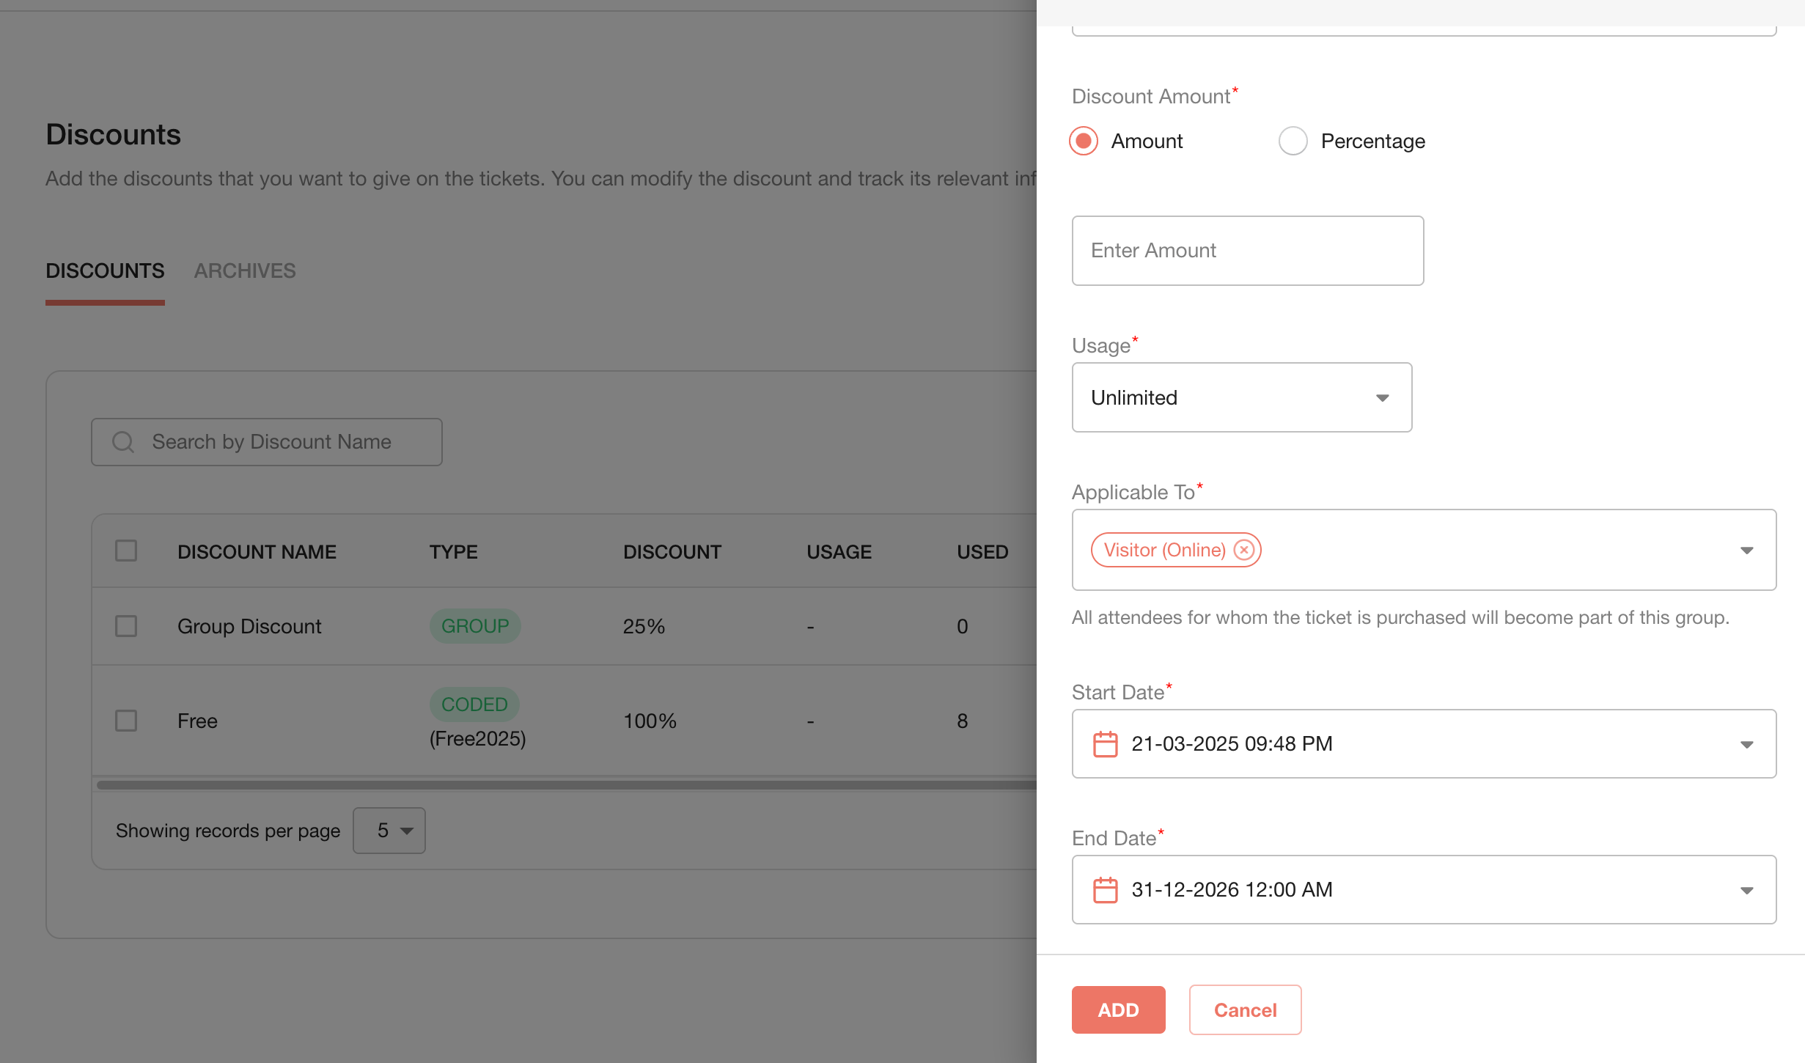Click the 100% discount value
Image resolution: width=1805 pixels, height=1063 pixels.
(x=650, y=721)
